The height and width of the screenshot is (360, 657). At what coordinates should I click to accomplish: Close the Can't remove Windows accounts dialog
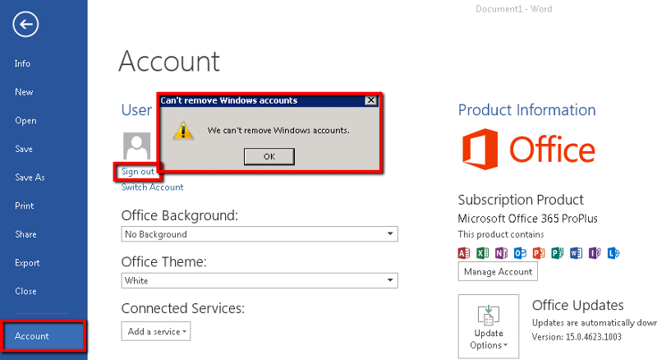pyautogui.click(x=371, y=100)
